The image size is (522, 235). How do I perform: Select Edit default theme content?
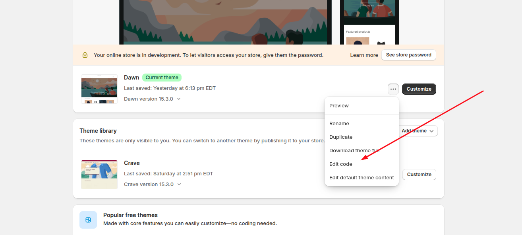click(362, 177)
